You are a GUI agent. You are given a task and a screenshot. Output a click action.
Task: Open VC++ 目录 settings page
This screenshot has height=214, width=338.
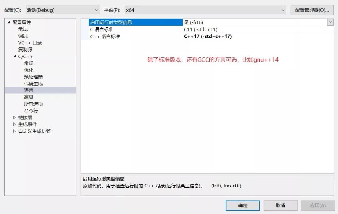[29, 42]
